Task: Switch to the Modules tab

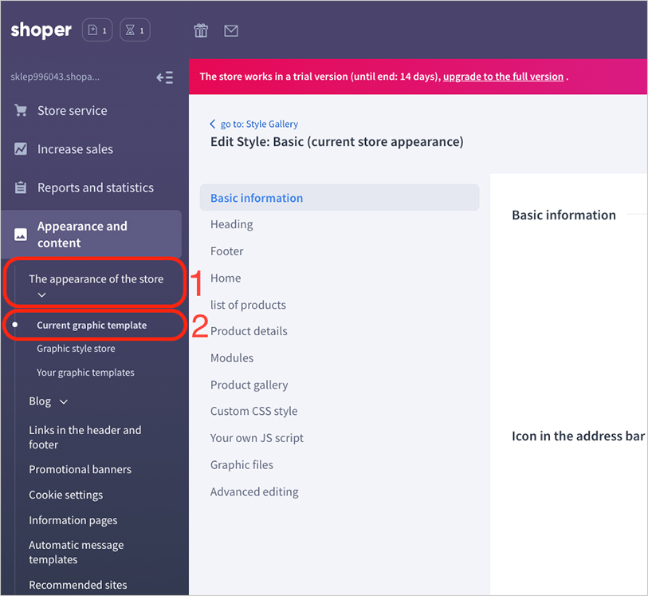Action: 232,357
